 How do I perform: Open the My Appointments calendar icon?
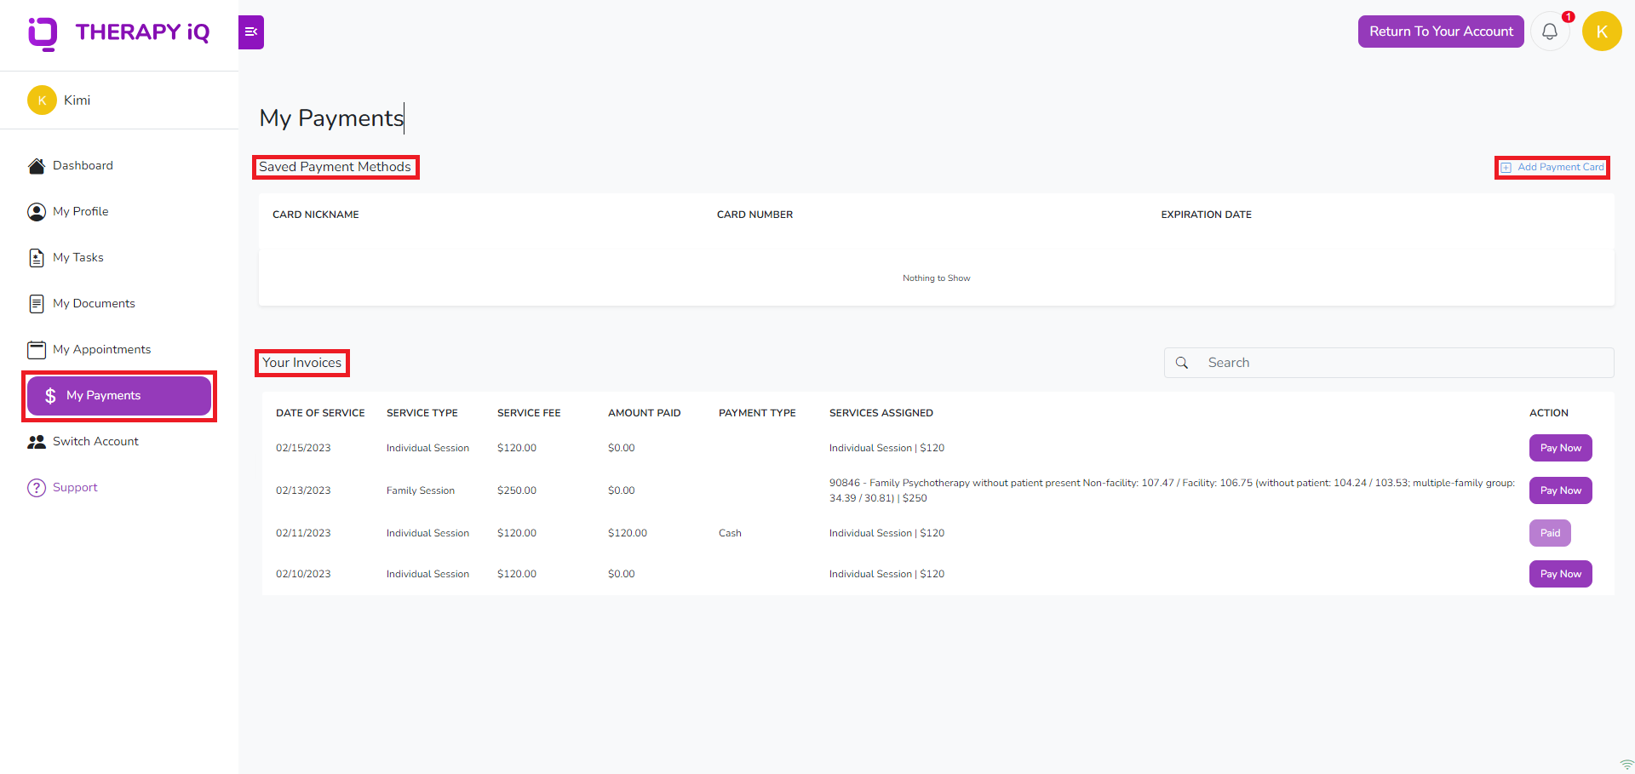click(x=36, y=349)
